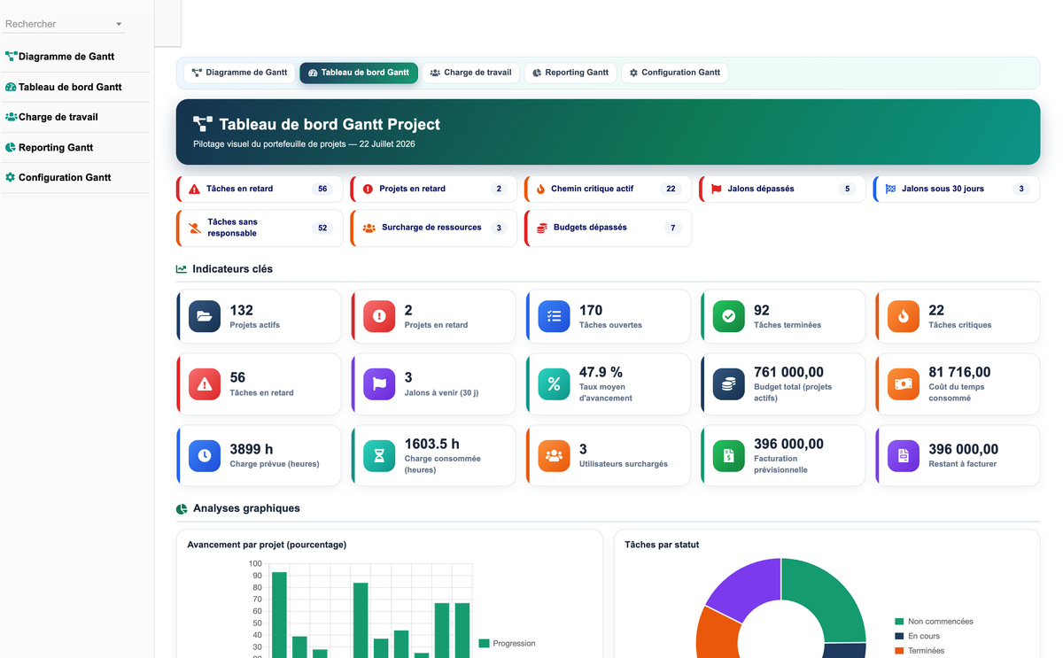The image size is (1063, 658).
Task: Toggle the En cours legend swatch
Action: point(899,636)
